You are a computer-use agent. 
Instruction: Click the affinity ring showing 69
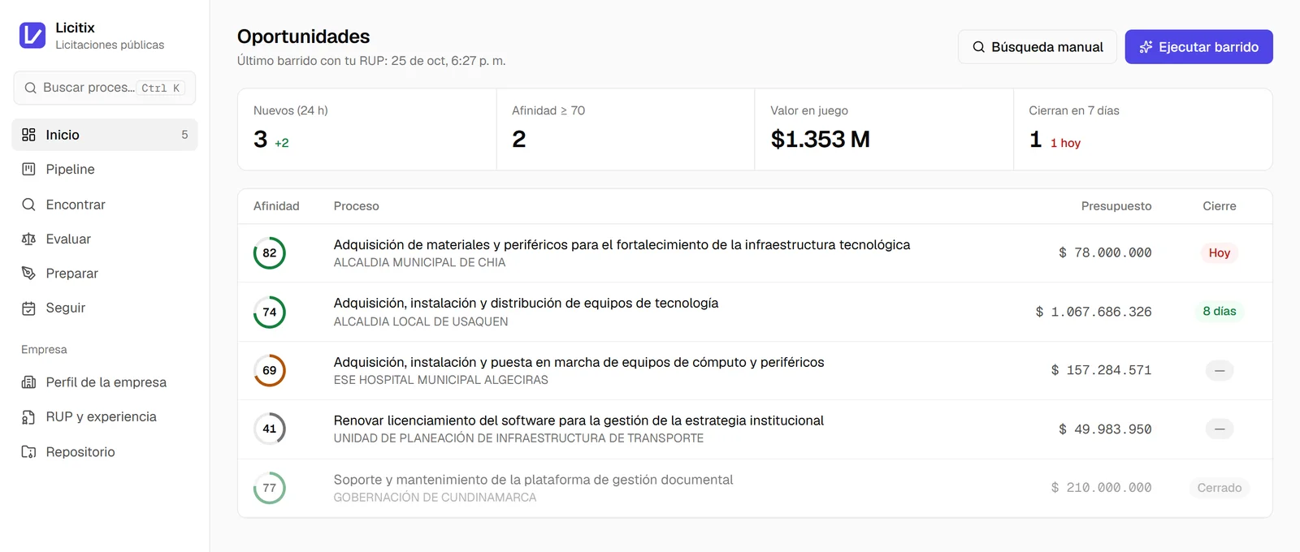pyautogui.click(x=270, y=370)
